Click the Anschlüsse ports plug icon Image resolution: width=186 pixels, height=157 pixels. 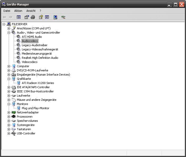click(14, 28)
